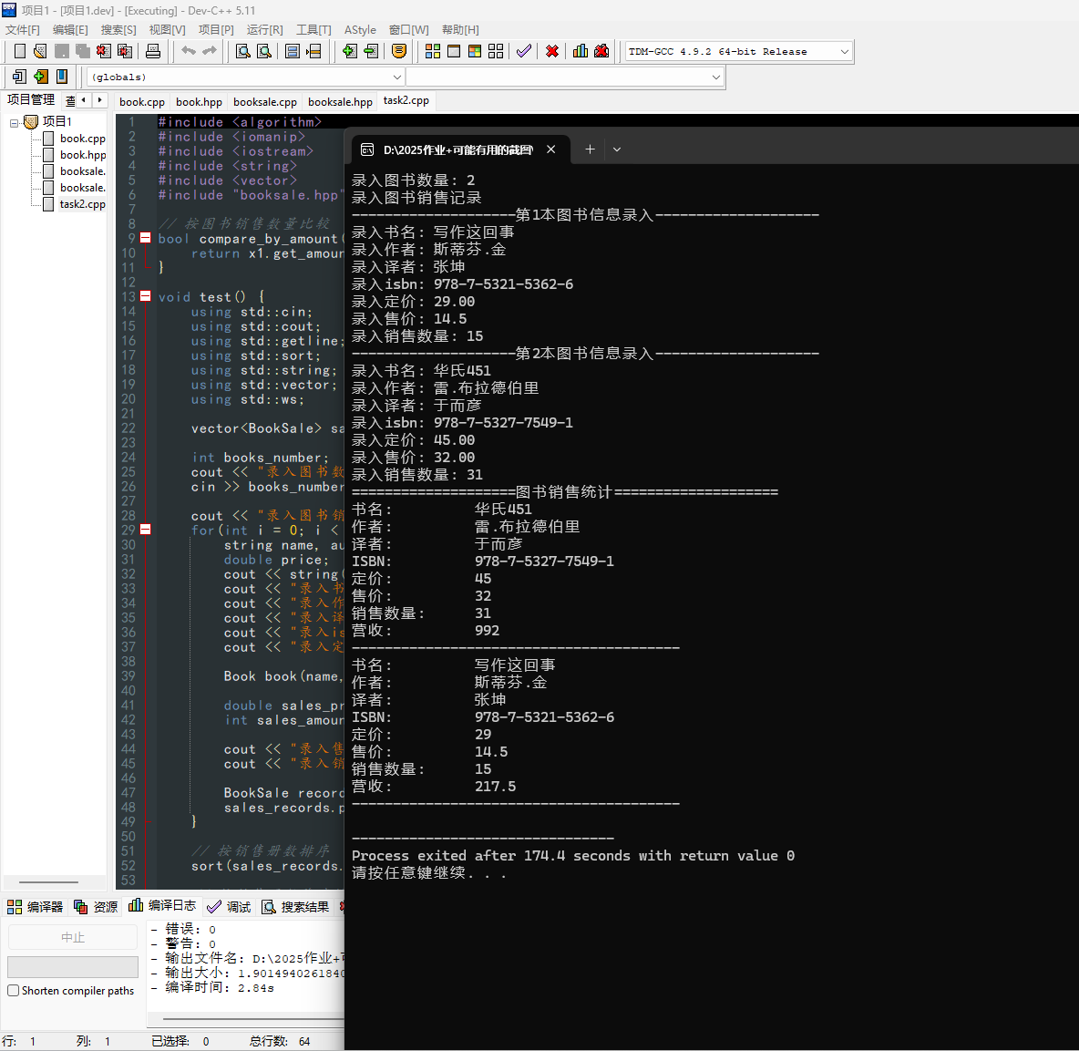
Task: Click the Undo arrow icon
Action: coord(189,51)
